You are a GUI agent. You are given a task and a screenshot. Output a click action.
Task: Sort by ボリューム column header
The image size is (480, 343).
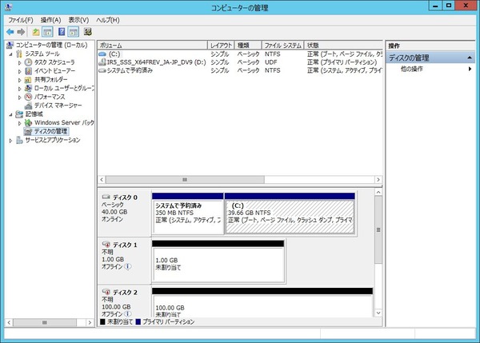(x=153, y=46)
